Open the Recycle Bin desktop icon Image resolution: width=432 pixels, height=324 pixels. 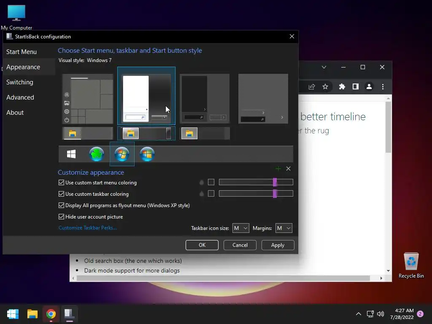411,265
